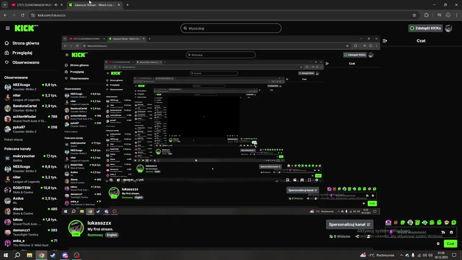Collapse the chat panel with the arrow icon
This screenshot has height=260, width=462.
(x=385, y=41)
